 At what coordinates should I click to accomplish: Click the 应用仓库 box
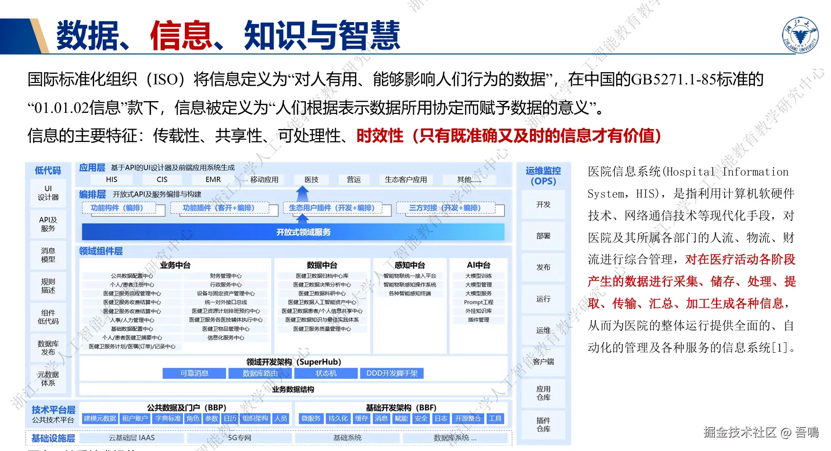(543, 393)
